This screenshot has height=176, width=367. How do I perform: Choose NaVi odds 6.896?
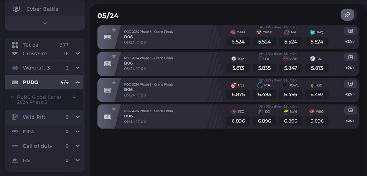tap(291, 121)
